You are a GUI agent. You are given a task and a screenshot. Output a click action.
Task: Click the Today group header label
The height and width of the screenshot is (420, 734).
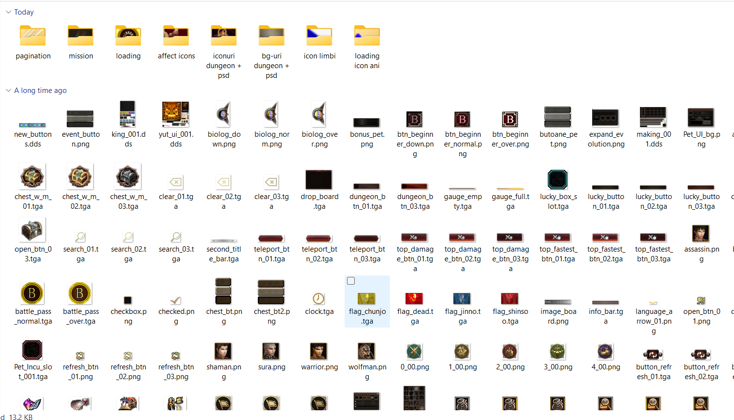[24, 12]
